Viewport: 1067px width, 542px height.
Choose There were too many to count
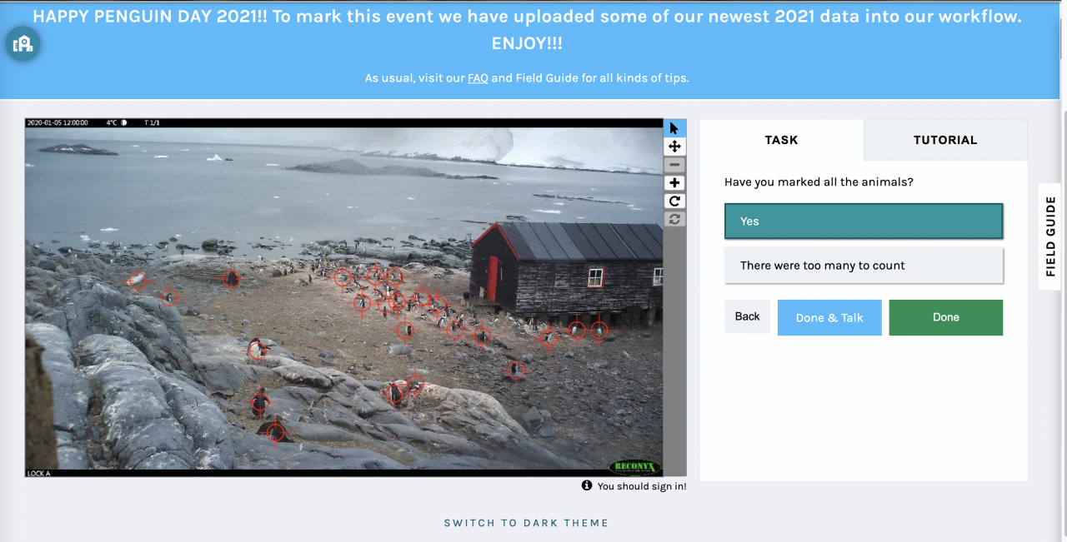[864, 266]
